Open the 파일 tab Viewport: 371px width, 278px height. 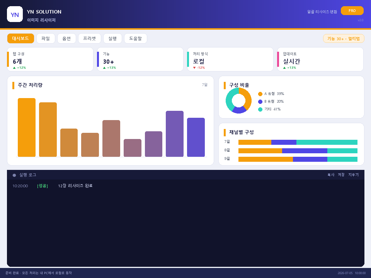(46, 39)
